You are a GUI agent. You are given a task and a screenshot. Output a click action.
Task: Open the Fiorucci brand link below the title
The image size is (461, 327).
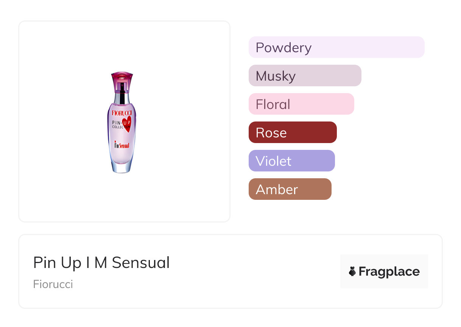point(53,284)
